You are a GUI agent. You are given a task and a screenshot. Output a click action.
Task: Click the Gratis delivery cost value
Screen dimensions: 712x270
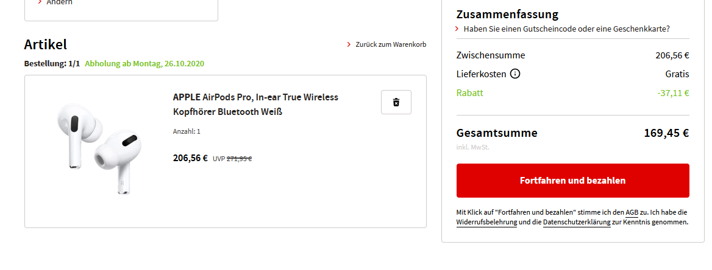(677, 74)
